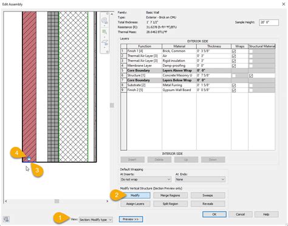Click the Preview >> button
The height and width of the screenshot is (226, 288).
tap(131, 219)
